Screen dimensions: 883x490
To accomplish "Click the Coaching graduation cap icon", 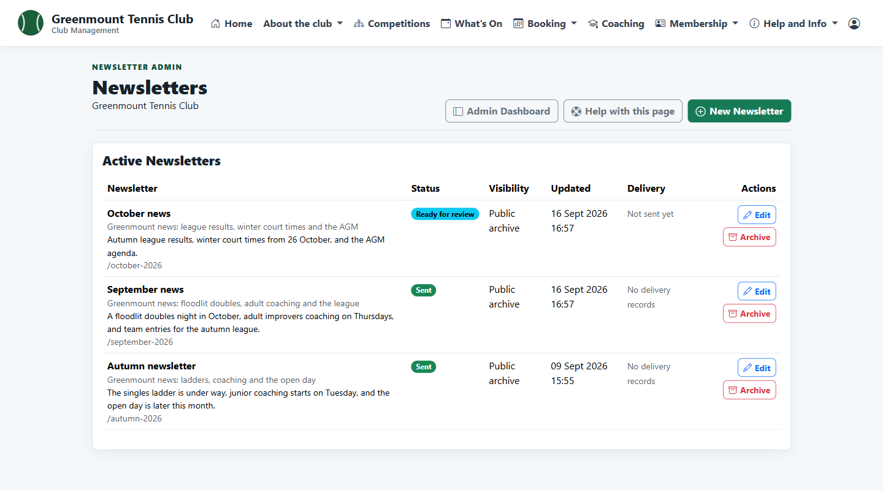I will (592, 24).
